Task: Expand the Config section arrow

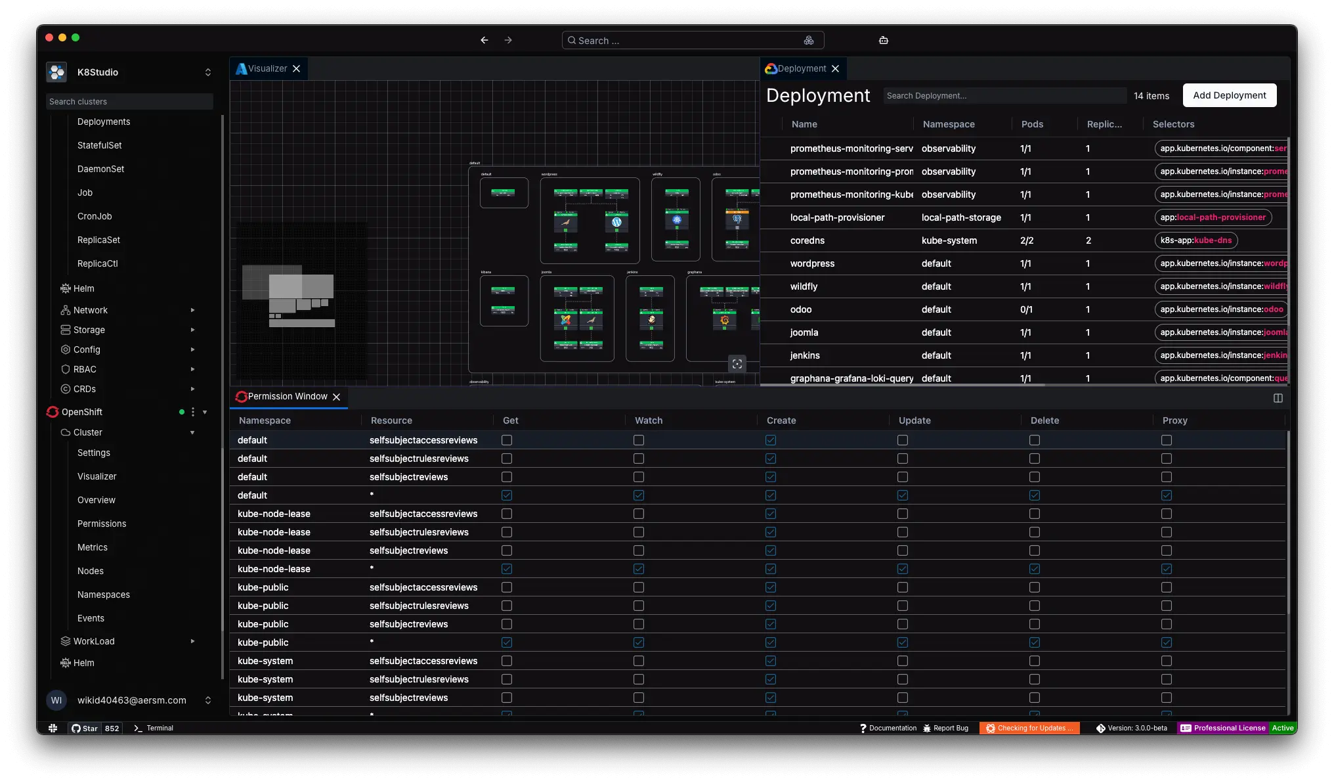Action: [192, 349]
